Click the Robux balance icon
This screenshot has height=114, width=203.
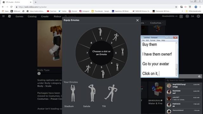(x=187, y=16)
